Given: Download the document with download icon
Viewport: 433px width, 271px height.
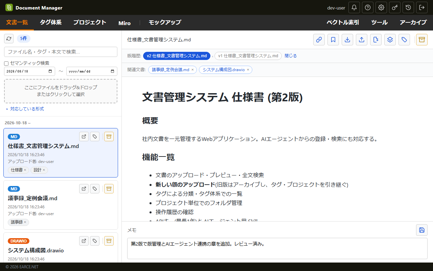Looking at the screenshot, I should coord(347,40).
